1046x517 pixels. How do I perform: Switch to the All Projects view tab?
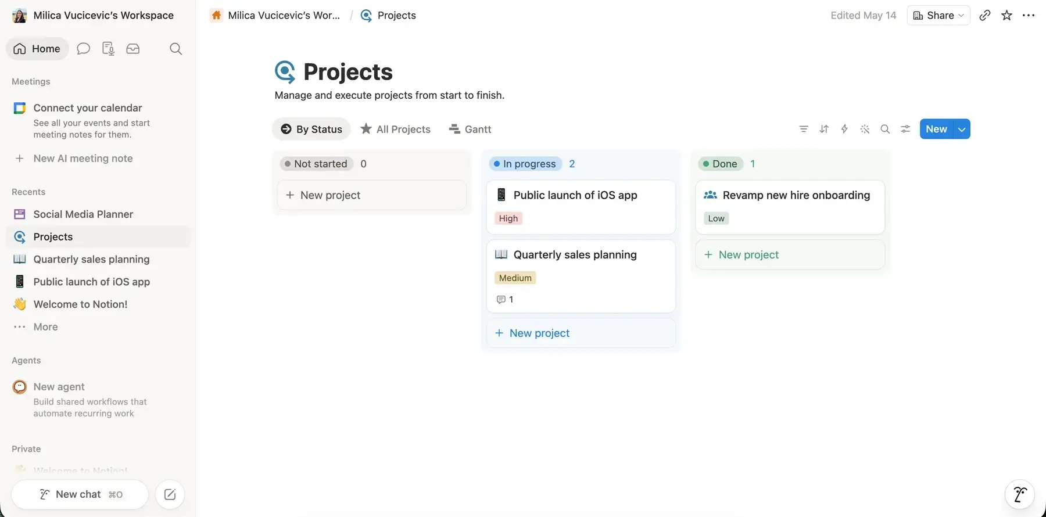pos(396,129)
